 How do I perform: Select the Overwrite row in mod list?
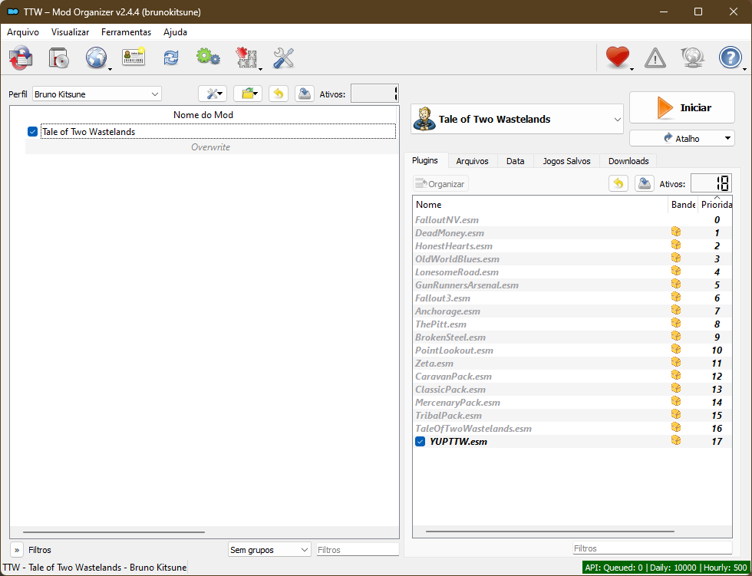(x=210, y=147)
